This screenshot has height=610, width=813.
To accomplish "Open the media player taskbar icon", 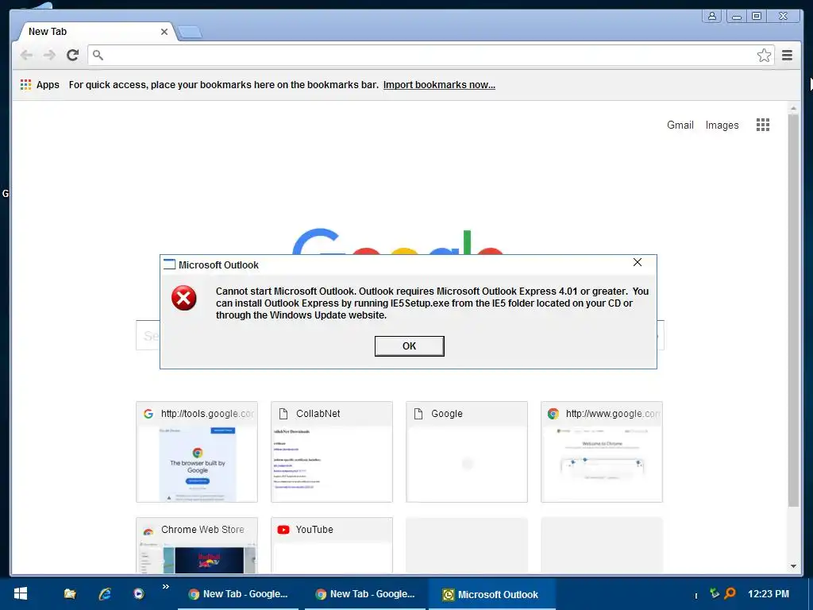I will click(x=138, y=594).
